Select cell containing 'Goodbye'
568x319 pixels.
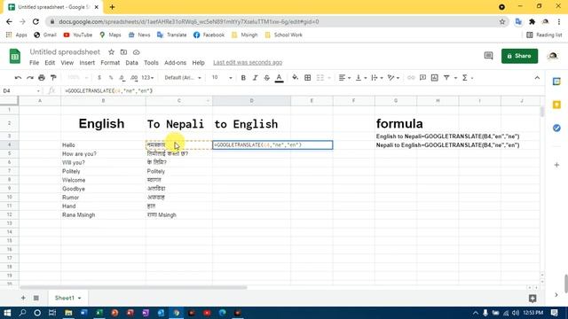pyautogui.click(x=103, y=189)
